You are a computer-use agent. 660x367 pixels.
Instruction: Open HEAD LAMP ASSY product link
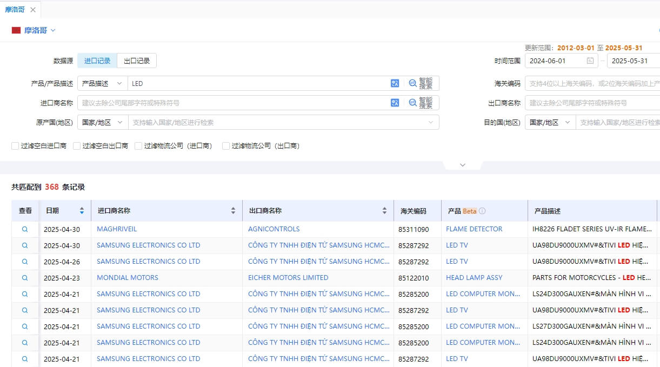474,278
